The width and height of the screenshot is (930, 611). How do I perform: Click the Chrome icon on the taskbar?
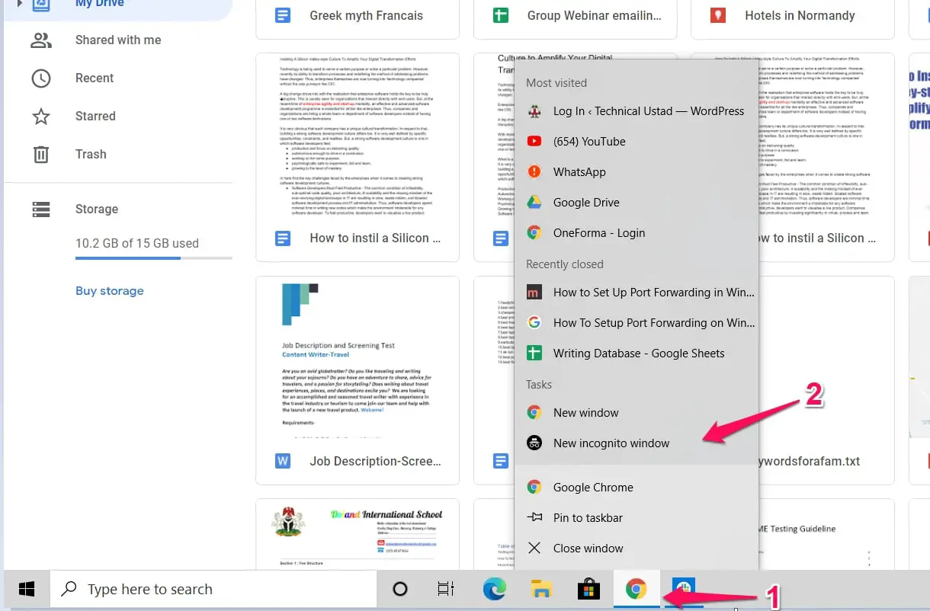pos(636,590)
